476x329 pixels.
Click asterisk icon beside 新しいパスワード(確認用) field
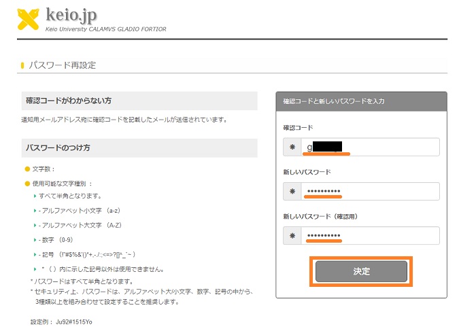292,236
